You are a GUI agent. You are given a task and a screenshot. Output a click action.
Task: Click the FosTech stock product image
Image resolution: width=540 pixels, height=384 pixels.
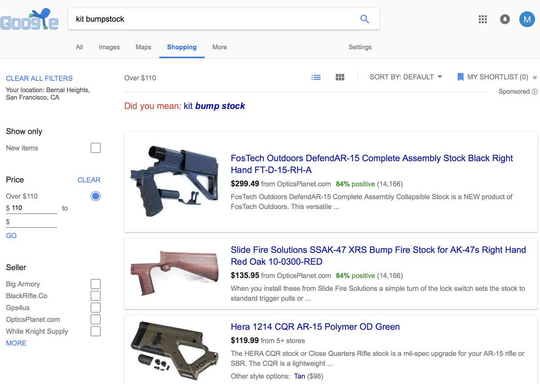(x=175, y=181)
